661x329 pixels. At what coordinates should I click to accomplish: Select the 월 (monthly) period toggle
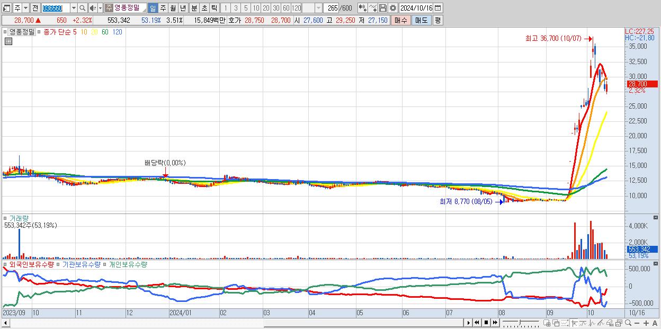173,8
